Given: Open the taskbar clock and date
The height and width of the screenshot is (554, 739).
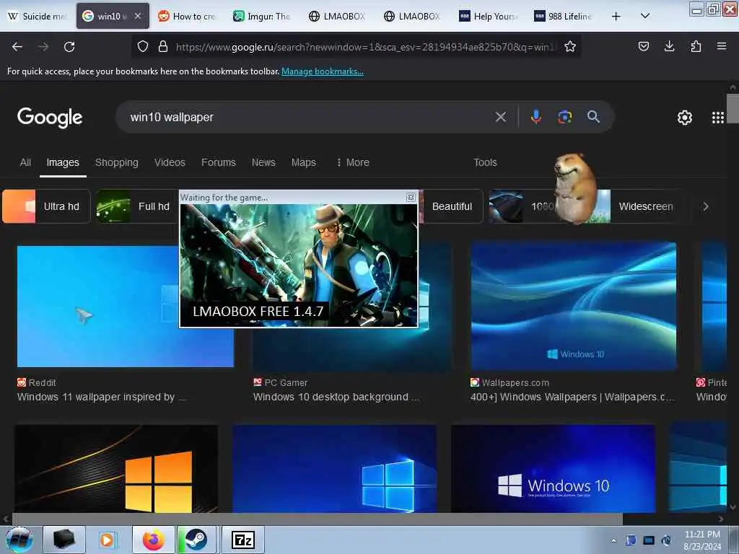Looking at the screenshot, I should (702, 540).
